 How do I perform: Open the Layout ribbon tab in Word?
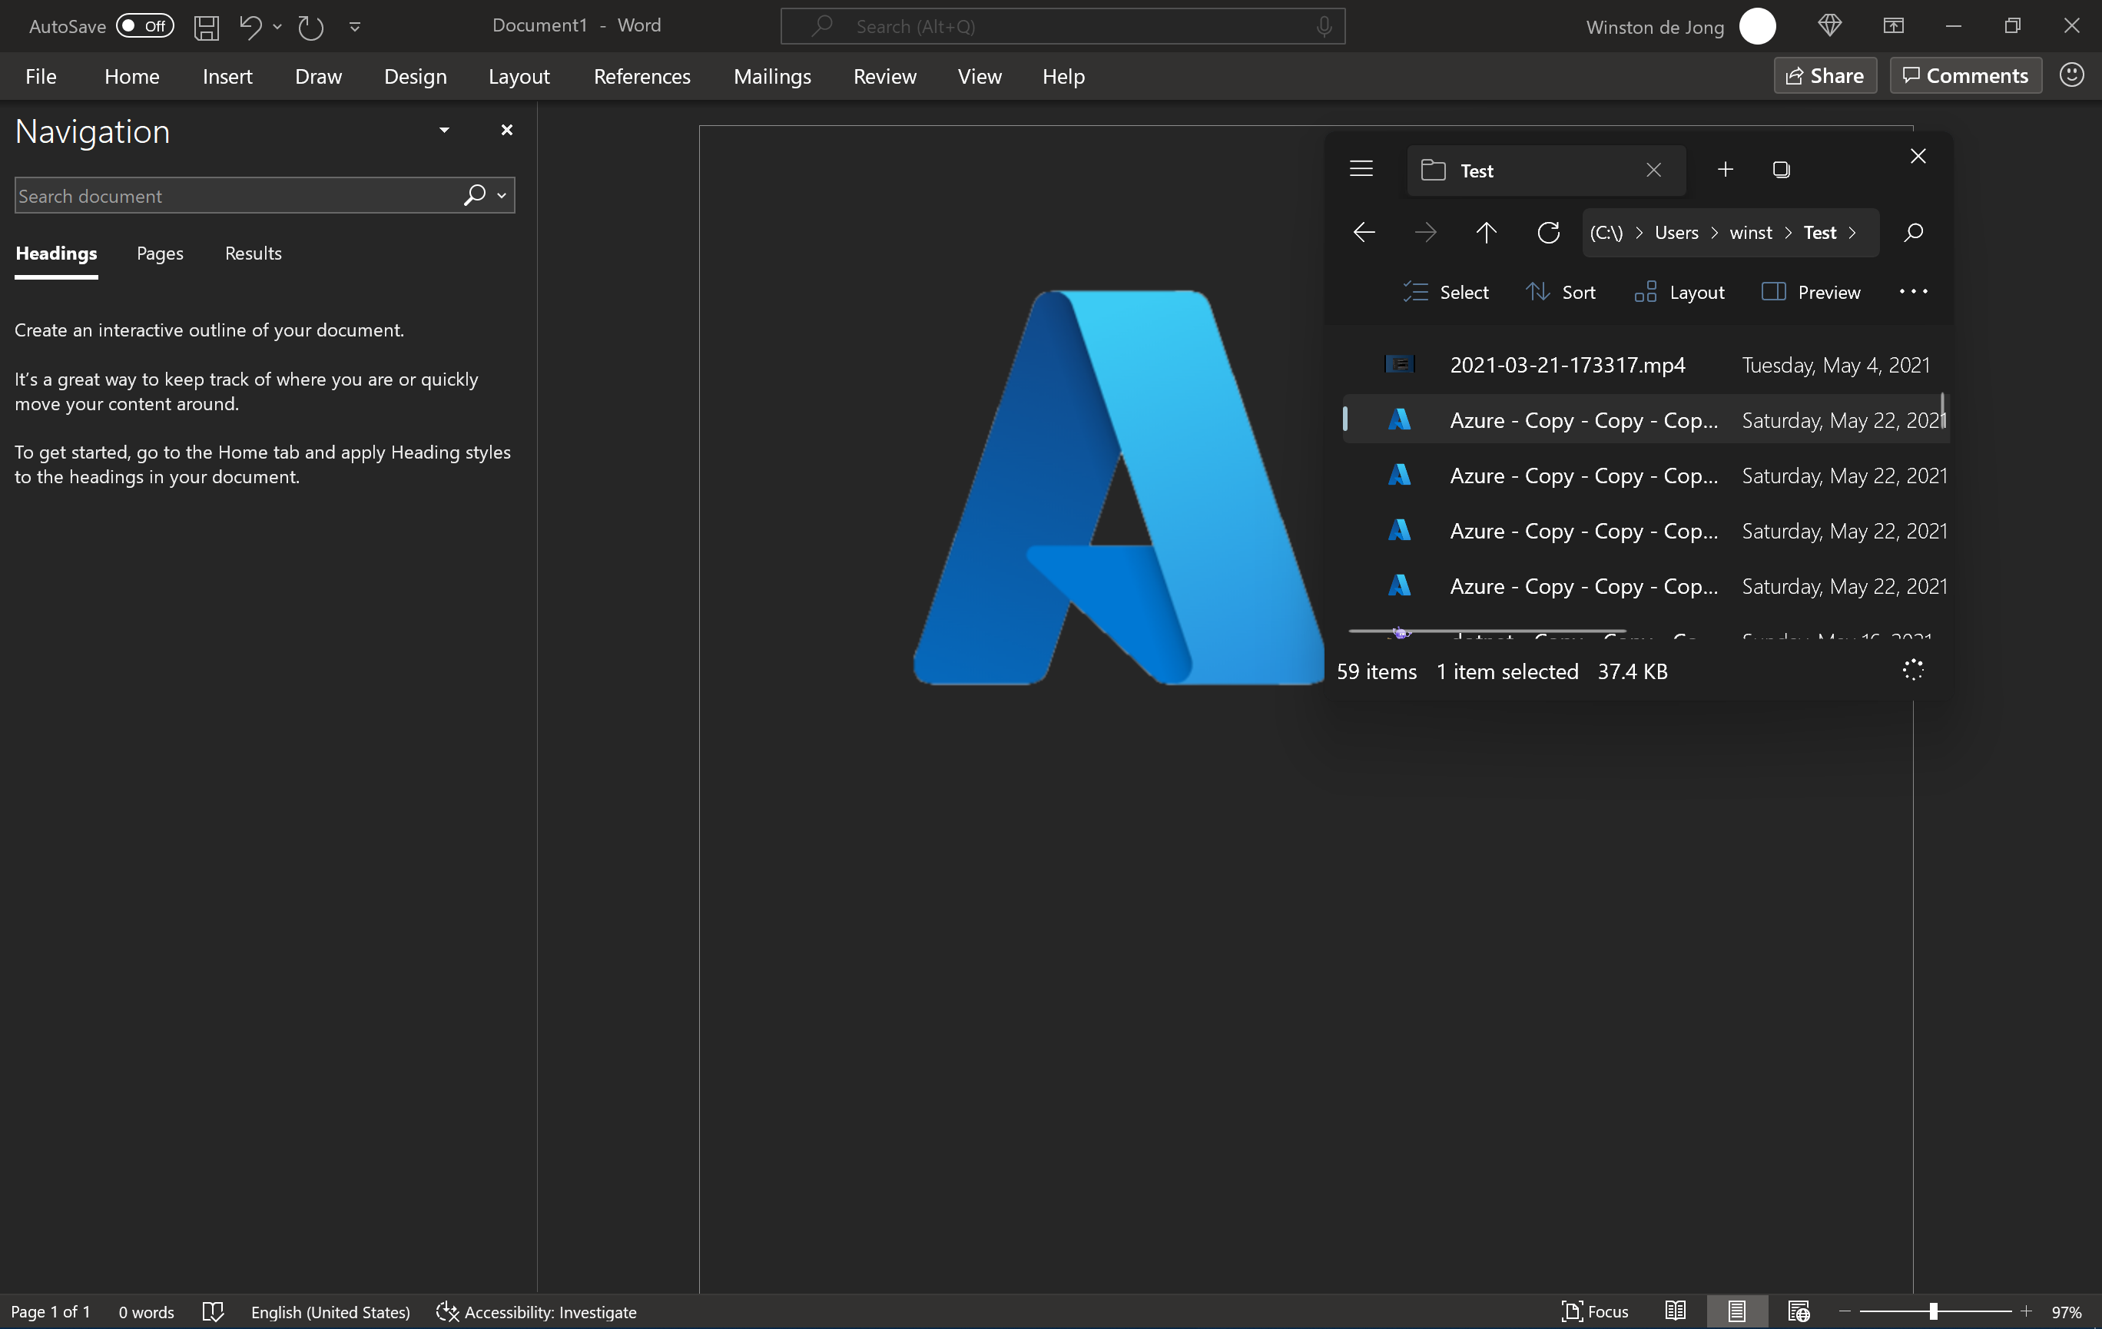coord(519,77)
